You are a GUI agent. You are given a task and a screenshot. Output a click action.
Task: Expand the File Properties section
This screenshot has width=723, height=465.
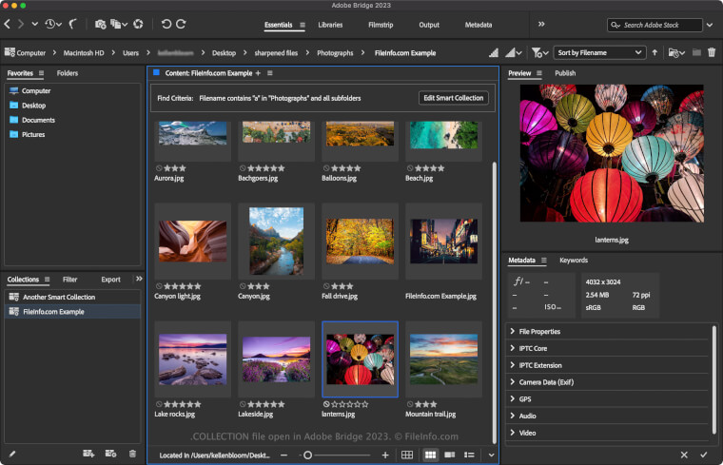539,332
